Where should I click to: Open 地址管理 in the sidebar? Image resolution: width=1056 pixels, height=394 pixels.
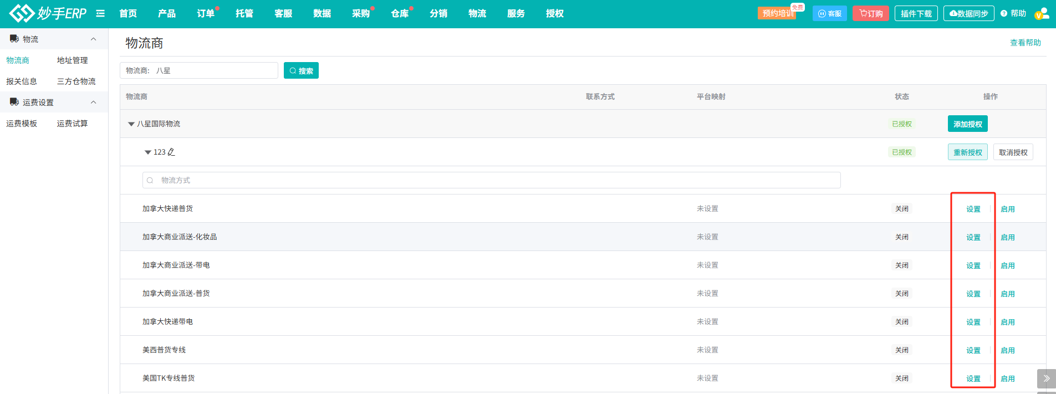(x=72, y=60)
